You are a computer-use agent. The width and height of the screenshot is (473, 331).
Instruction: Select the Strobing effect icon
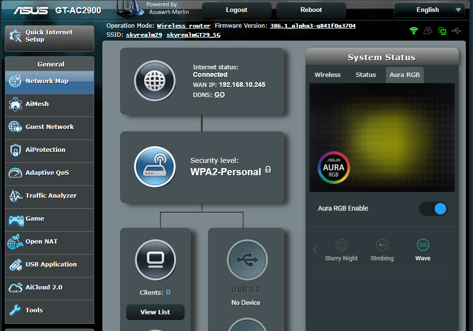[382, 245]
